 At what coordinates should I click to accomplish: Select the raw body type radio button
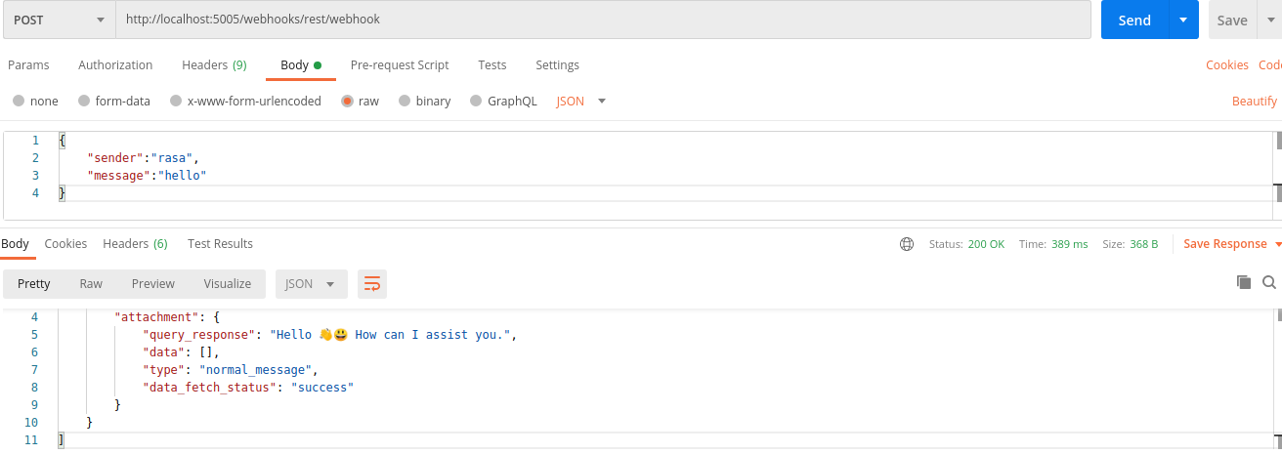point(347,101)
